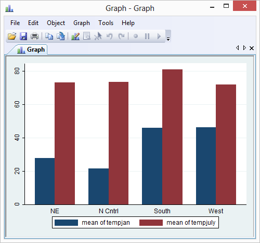Viewport: 260px width, 243px height.
Task: Click the y-axis label 0
Action: 17,204
